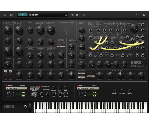Toggle Effect 2 power LED
149x124 pixels.
(78, 86)
